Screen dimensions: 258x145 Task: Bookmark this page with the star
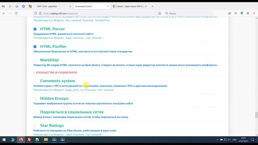pyautogui.click(x=160, y=13)
